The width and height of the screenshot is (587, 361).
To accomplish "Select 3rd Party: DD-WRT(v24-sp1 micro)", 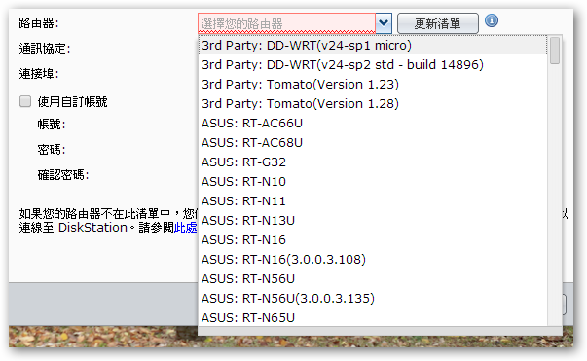I will 373,46.
